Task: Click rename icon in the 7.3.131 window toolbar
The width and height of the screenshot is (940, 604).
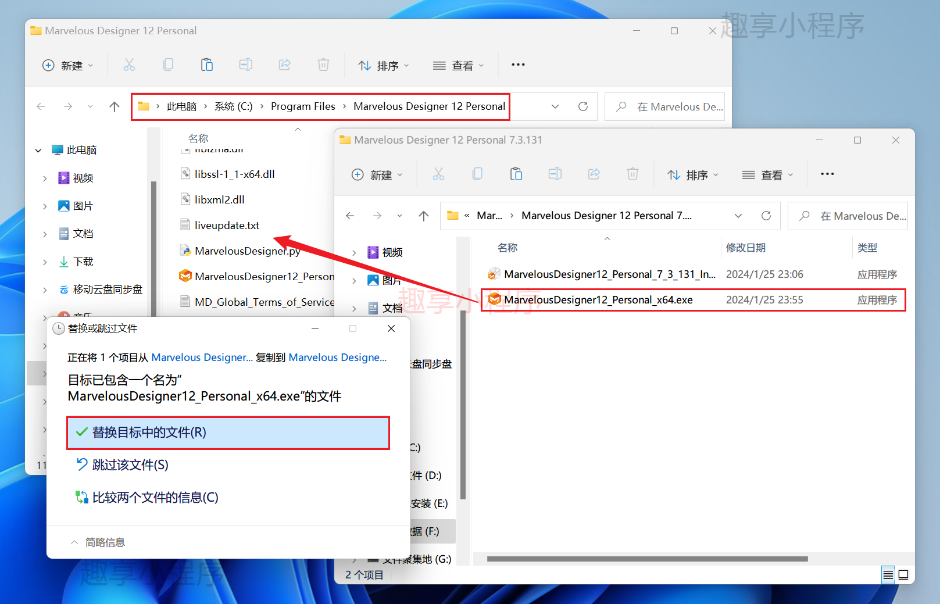Action: 555,174
